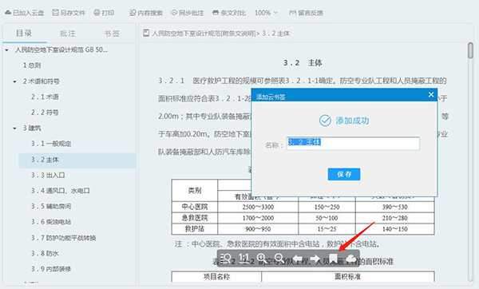The image size is (479, 289).
Task: Click the bookmark 名称 input field
Action: pos(353,143)
